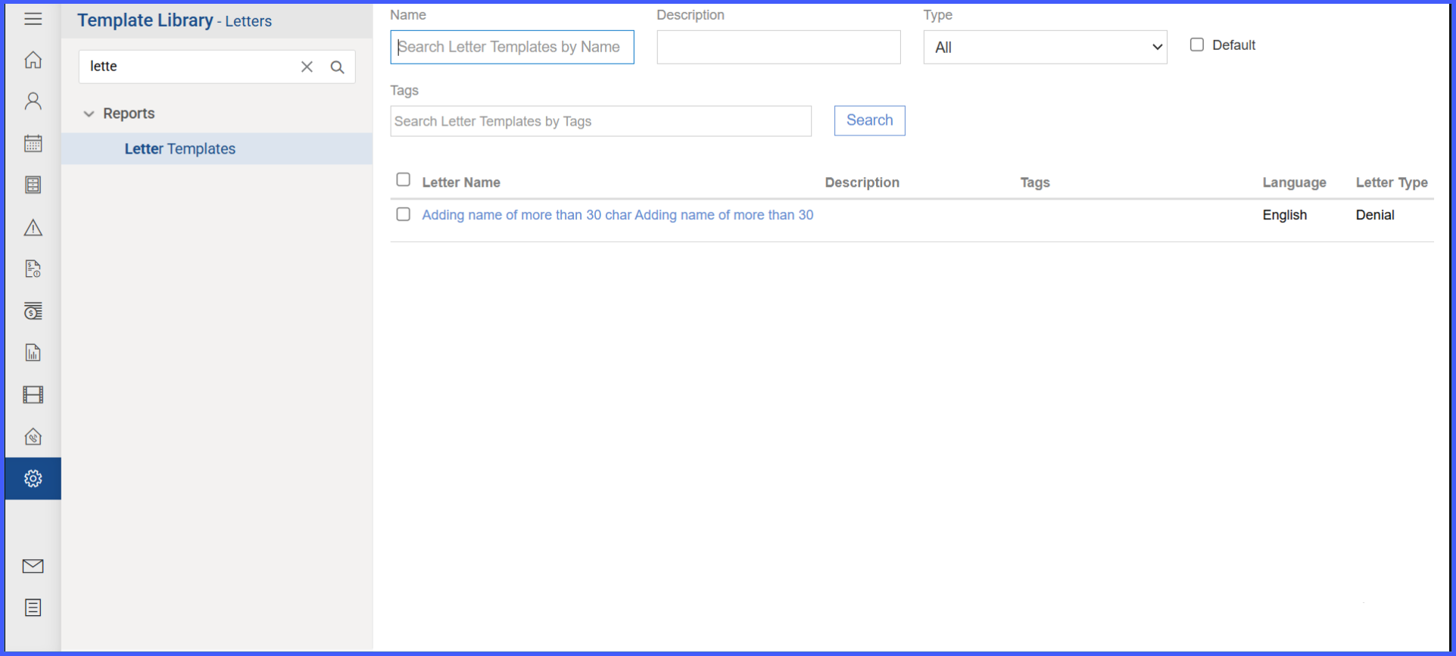This screenshot has width=1456, height=656.
Task: Go to the Home icon in sidebar
Action: [33, 60]
